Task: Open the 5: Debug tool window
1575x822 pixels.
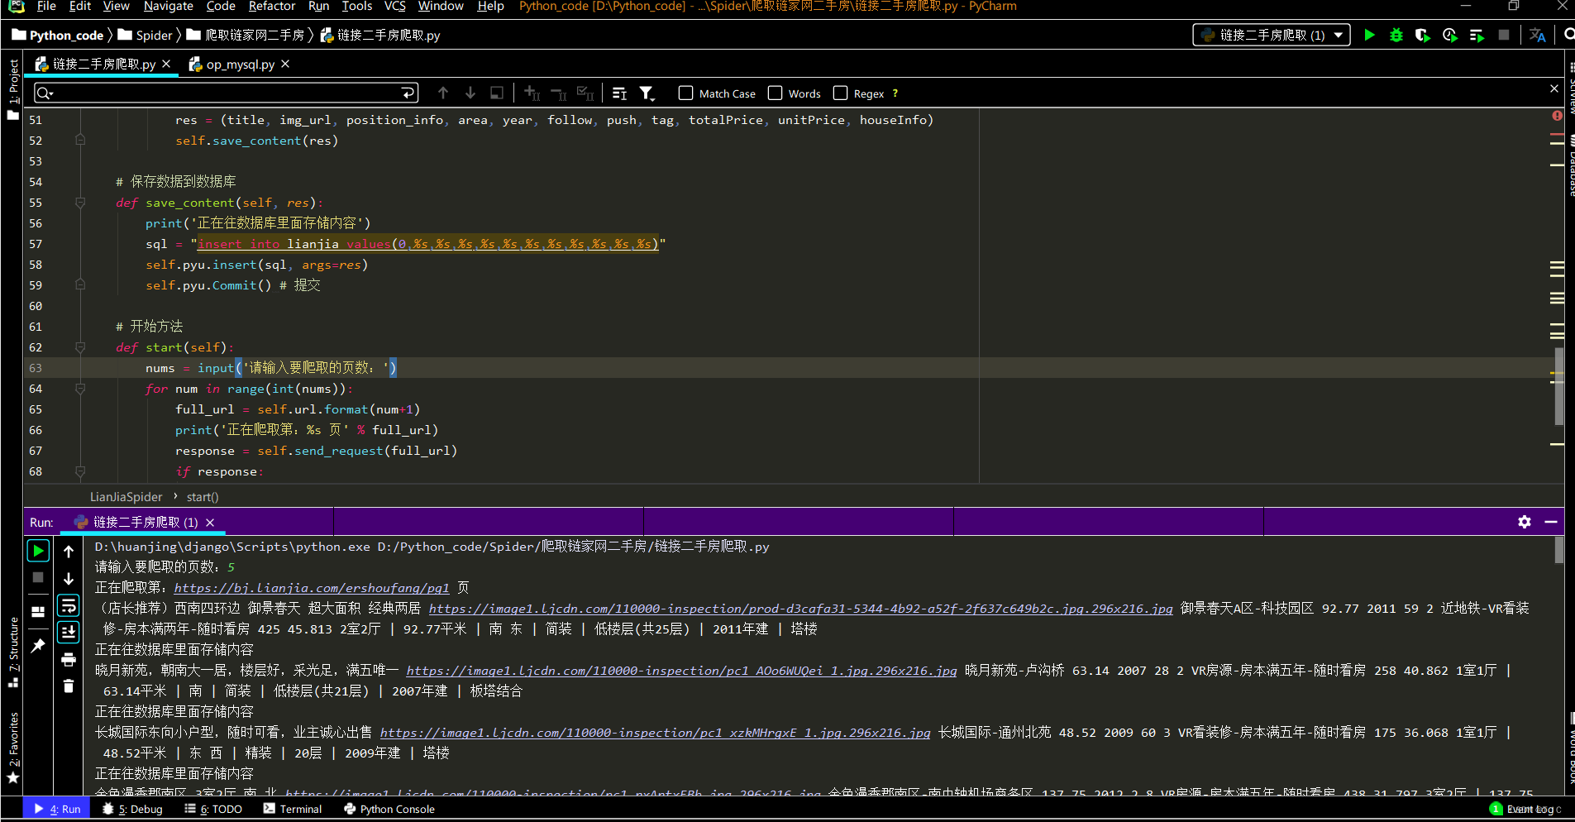Action: tap(132, 809)
